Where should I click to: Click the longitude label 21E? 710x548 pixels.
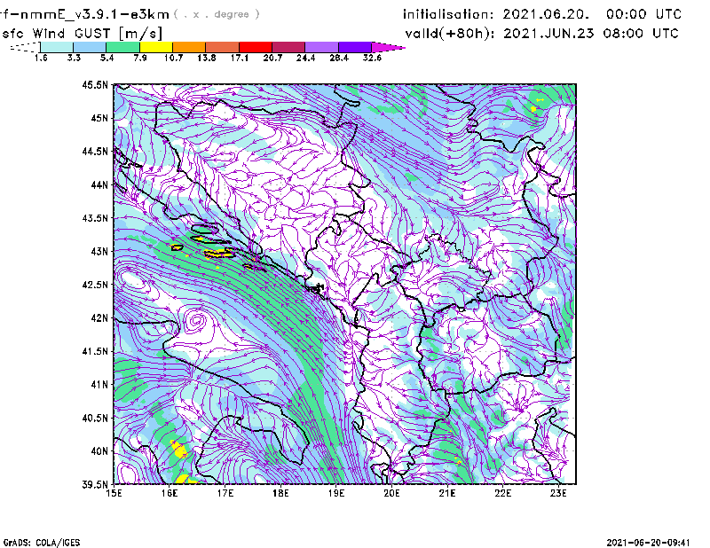(x=447, y=493)
